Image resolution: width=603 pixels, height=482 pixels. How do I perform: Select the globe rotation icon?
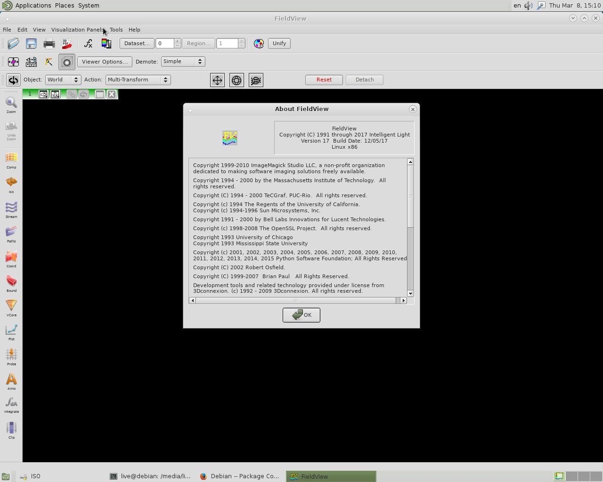[x=236, y=80]
